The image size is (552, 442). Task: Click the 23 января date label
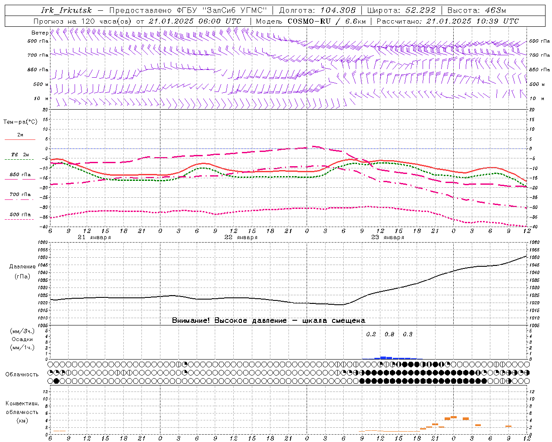point(387,237)
